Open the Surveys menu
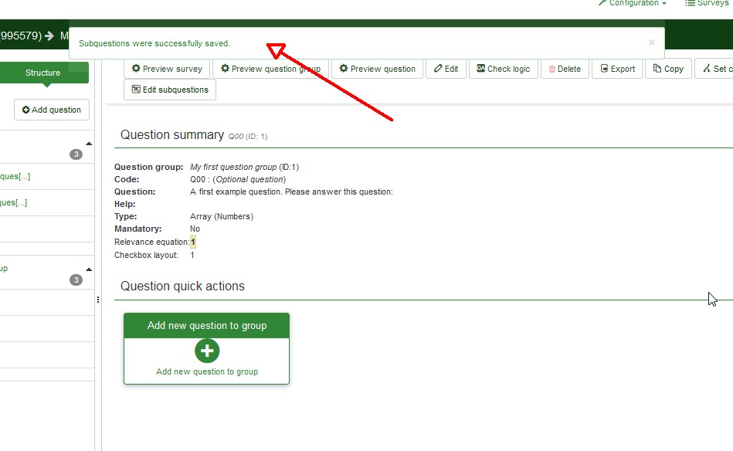This screenshot has width=733, height=451. tap(708, 3)
